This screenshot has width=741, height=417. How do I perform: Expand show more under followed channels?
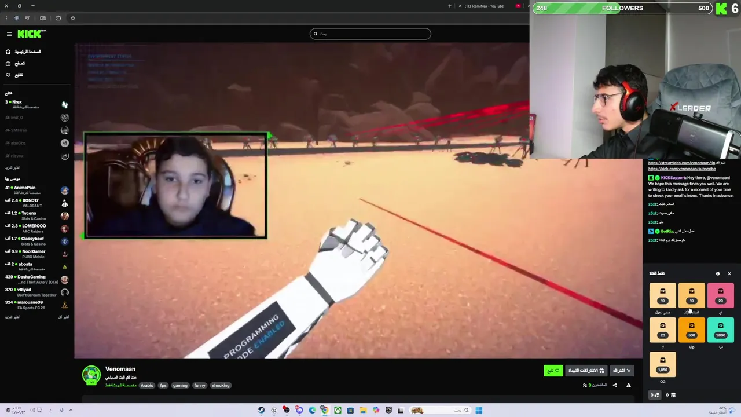pos(12,168)
